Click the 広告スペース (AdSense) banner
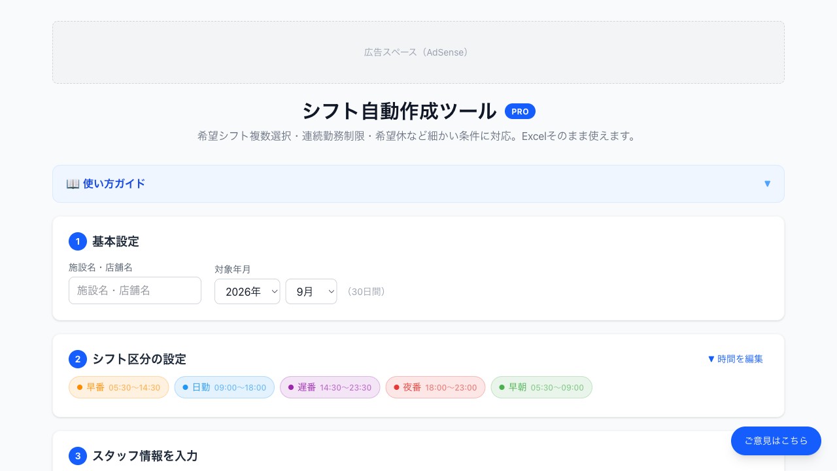Screen dimensions: 837x471 [418, 52]
